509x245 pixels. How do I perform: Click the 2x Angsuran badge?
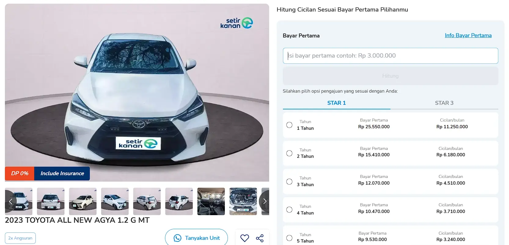[x=20, y=238]
